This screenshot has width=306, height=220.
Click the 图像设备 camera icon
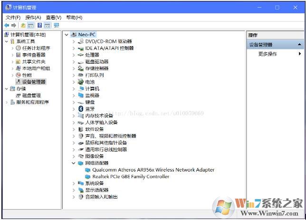click(81, 156)
